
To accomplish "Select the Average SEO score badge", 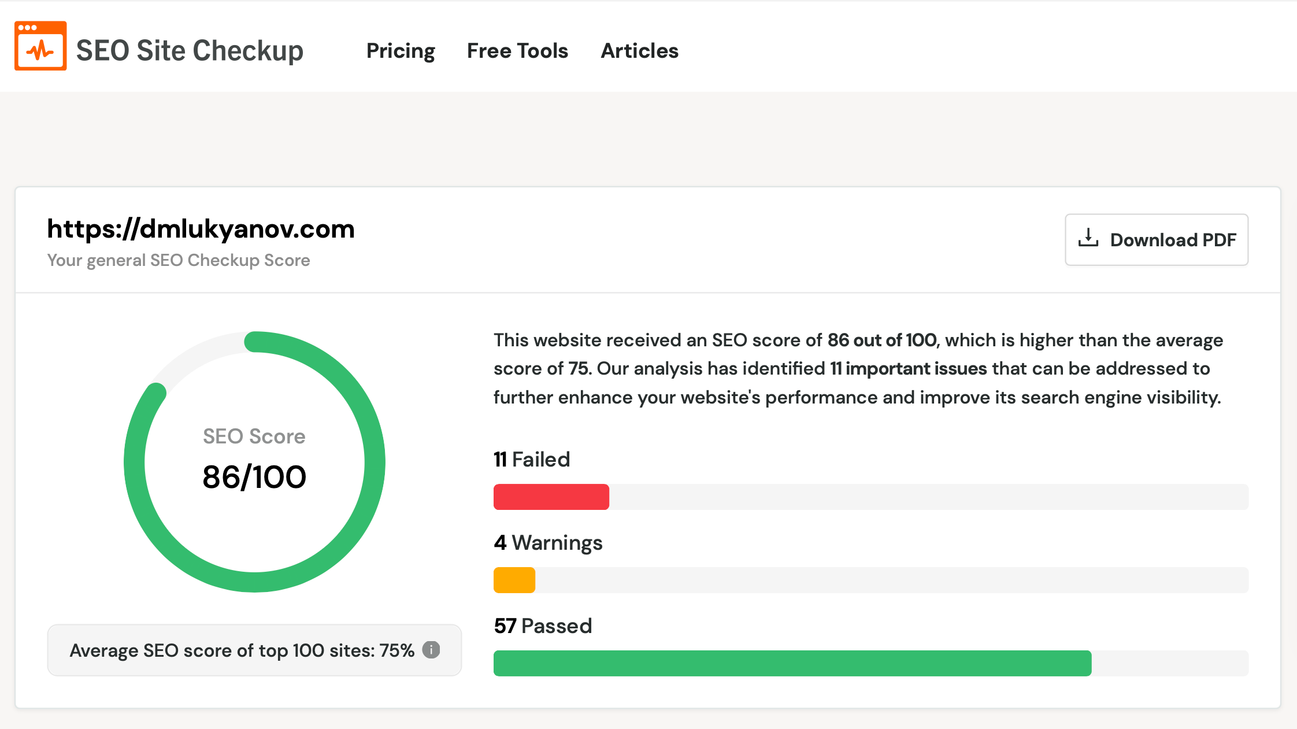I will coord(253,650).
